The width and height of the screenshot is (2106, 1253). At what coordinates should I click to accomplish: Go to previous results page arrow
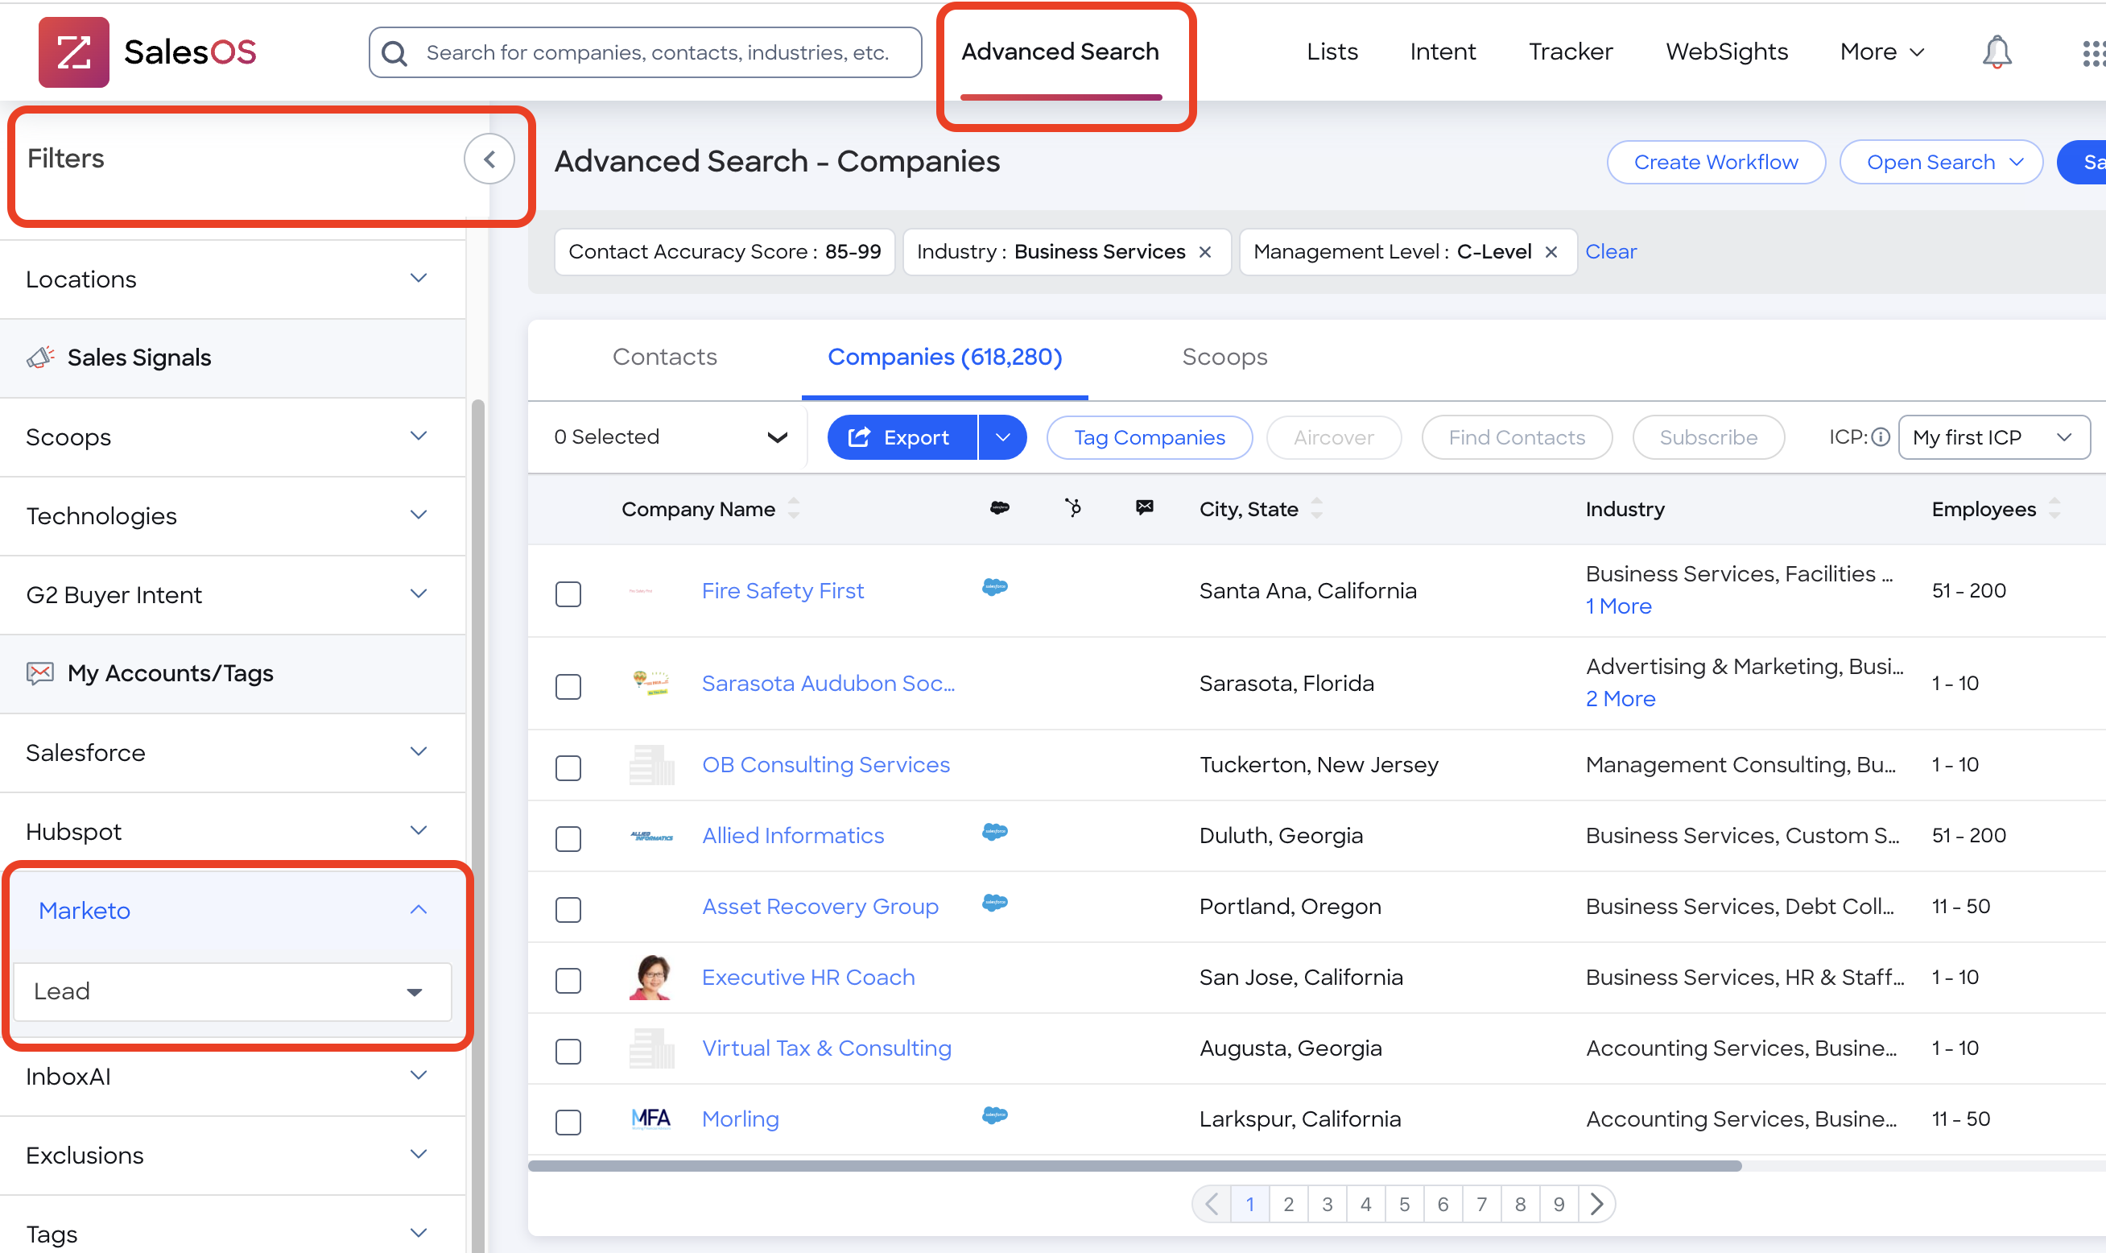tap(1212, 1204)
